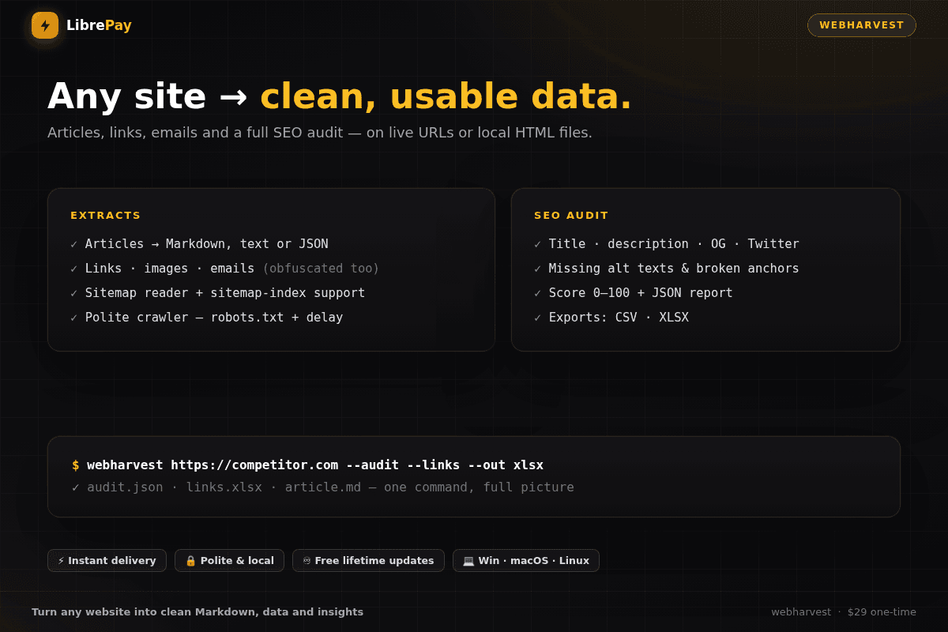Screen dimensions: 948x632
Task: Click 'Polite crawler — robots.txt + delay' text
Action: [x=214, y=318]
